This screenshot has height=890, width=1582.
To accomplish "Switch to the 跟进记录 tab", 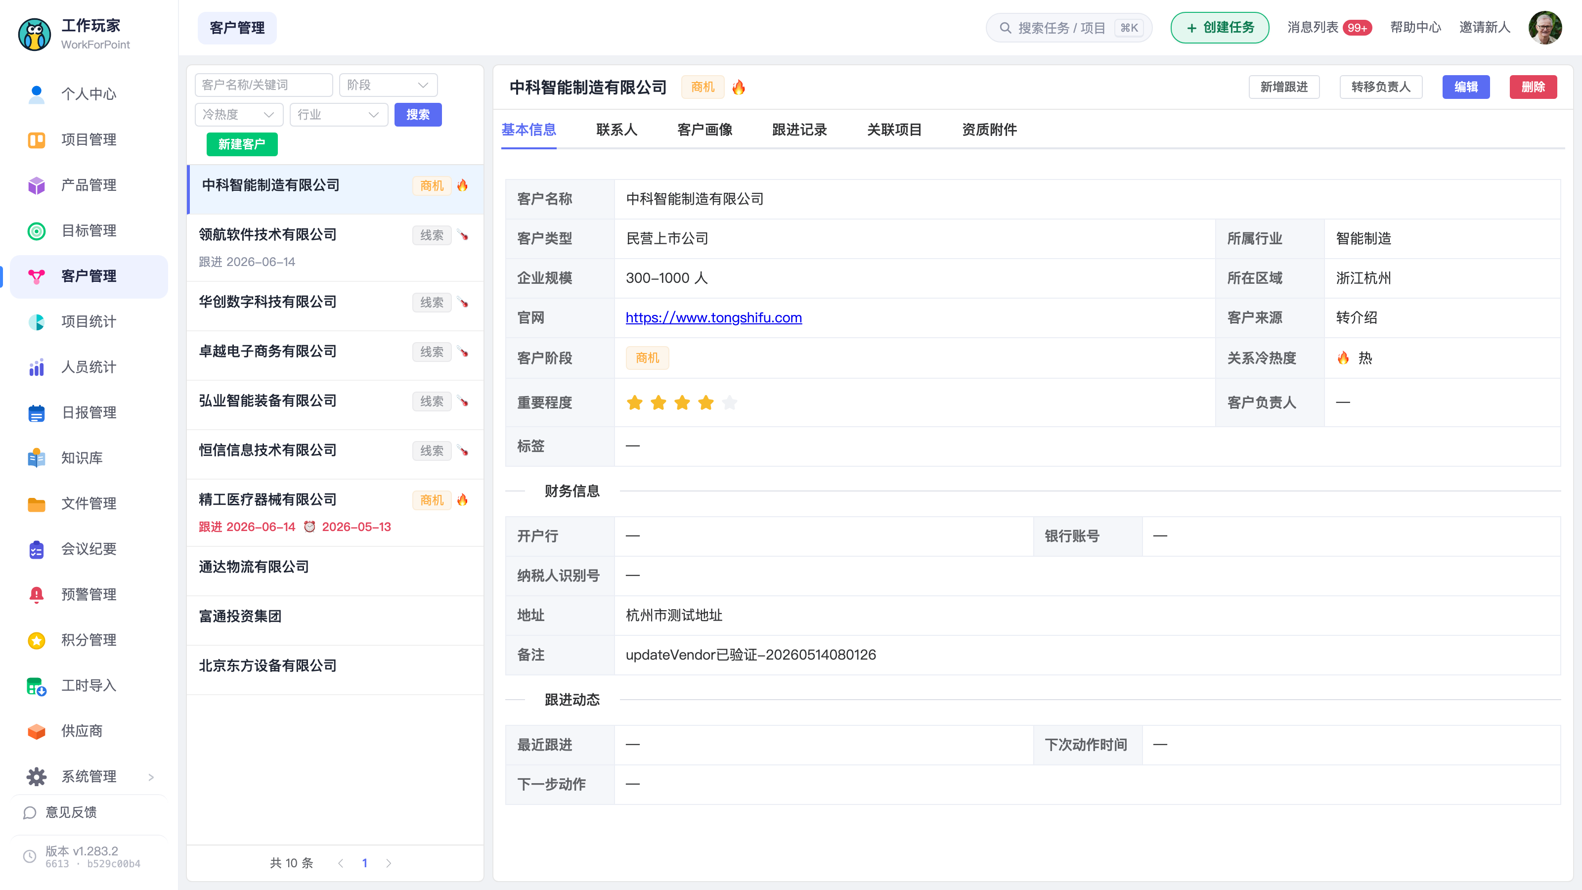I will pos(799,130).
